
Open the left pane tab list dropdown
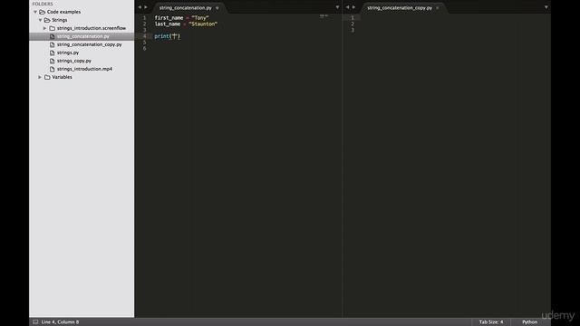[x=337, y=7]
